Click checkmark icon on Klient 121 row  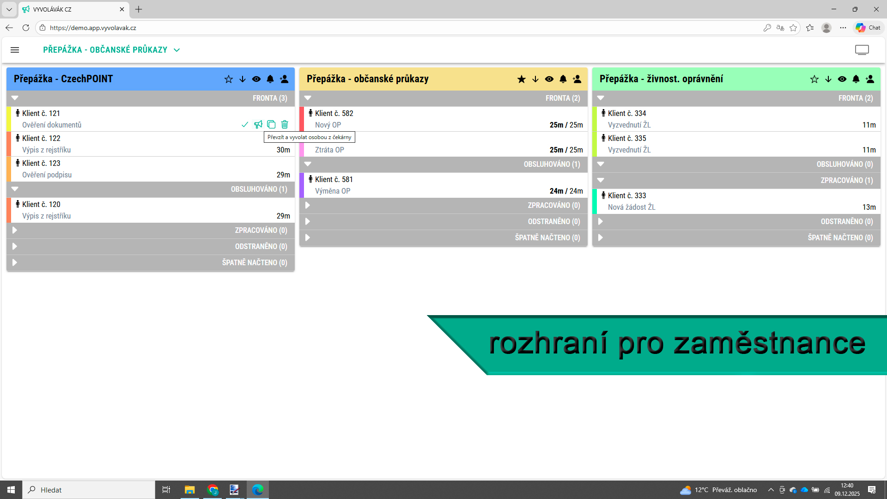[245, 124]
